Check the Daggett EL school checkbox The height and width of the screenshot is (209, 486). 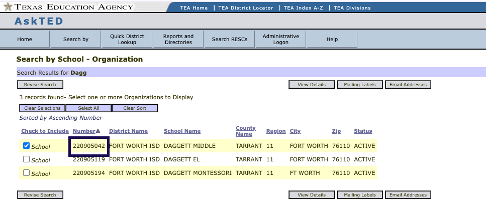(x=26, y=159)
